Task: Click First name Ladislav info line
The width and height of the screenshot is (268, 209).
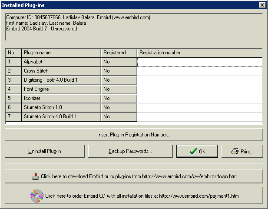Action: pyautogui.click(x=46, y=23)
